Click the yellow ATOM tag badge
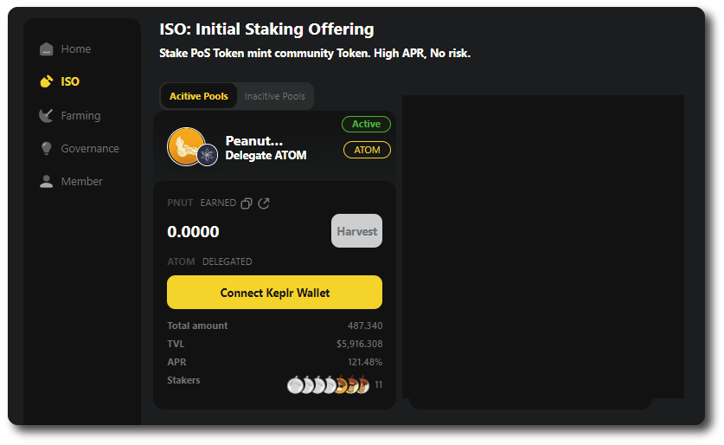This screenshot has height=445, width=724. pyautogui.click(x=367, y=150)
